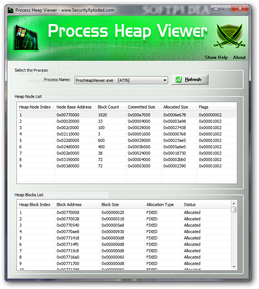Select heap node with base 0x024d0000
The height and width of the screenshot is (289, 259).
tap(127, 147)
